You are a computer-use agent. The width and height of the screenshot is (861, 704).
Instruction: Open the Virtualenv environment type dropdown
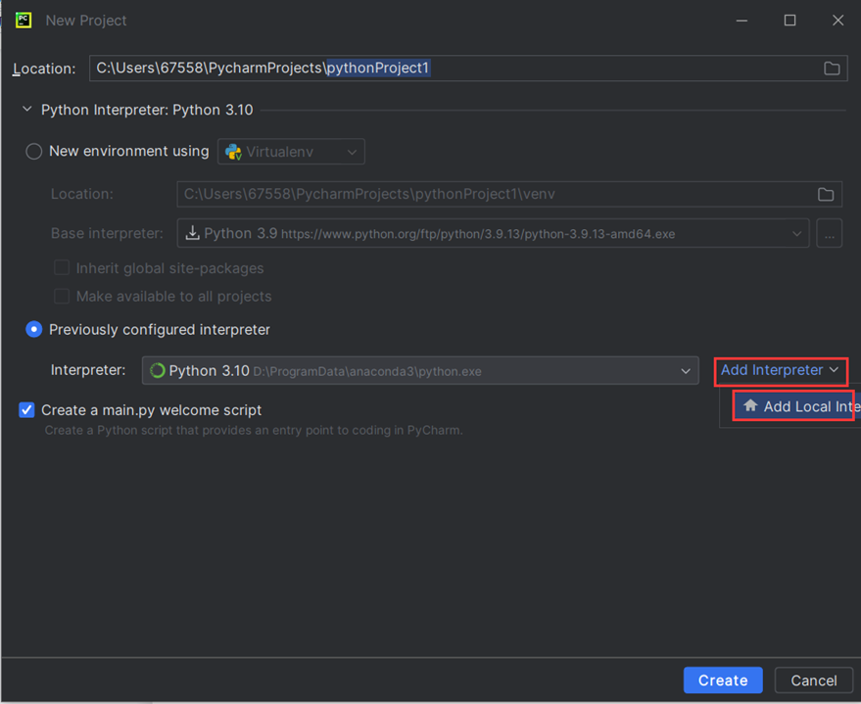click(x=291, y=152)
